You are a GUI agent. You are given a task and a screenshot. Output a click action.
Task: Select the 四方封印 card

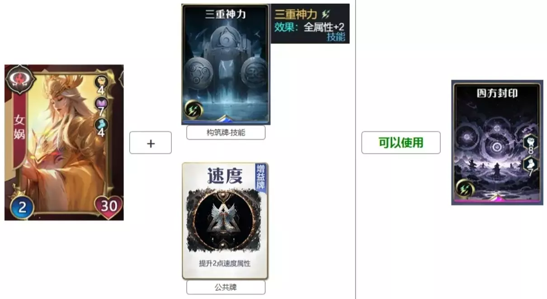pyautogui.click(x=497, y=143)
